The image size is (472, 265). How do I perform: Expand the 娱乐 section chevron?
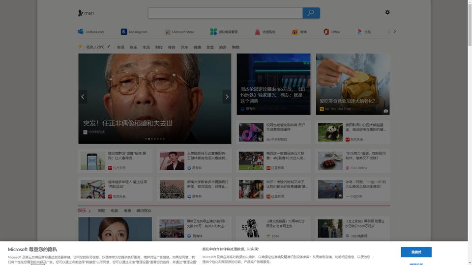[x=89, y=211]
